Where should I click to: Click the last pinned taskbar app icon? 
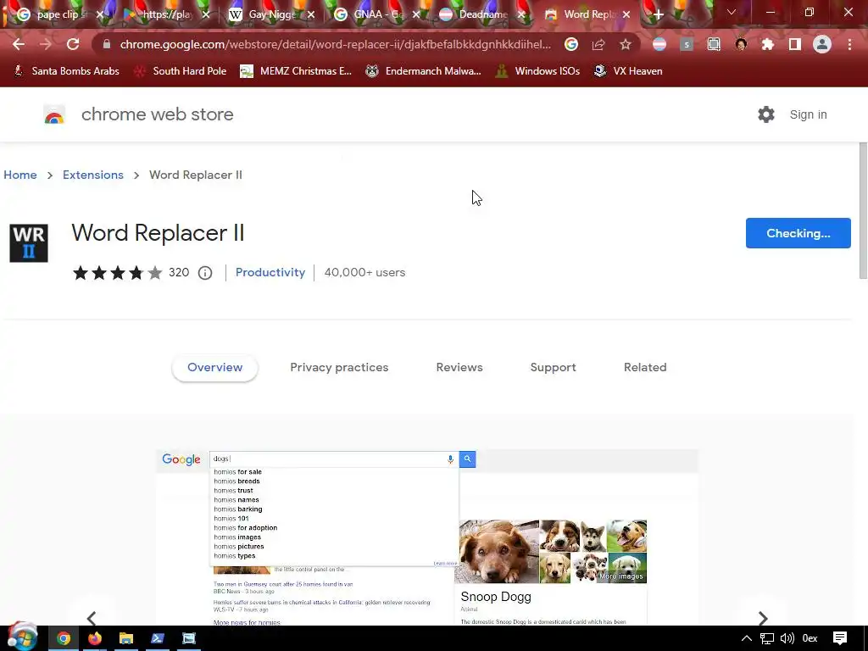click(189, 639)
